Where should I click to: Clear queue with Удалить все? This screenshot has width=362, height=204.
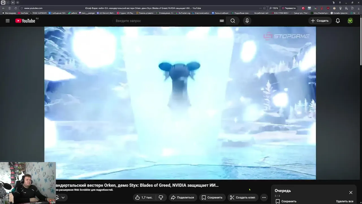344,201
